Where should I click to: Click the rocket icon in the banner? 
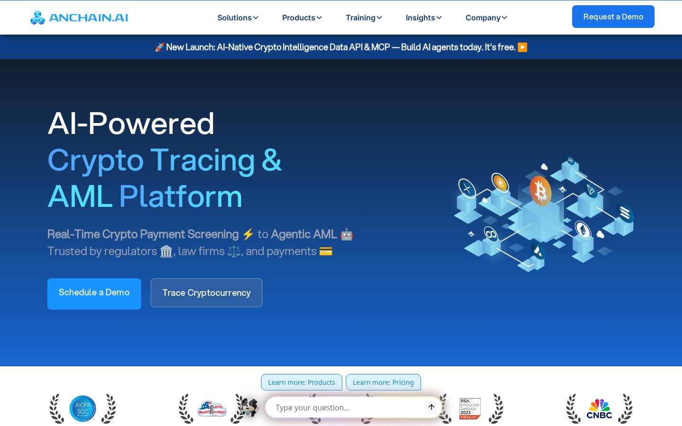[160, 47]
